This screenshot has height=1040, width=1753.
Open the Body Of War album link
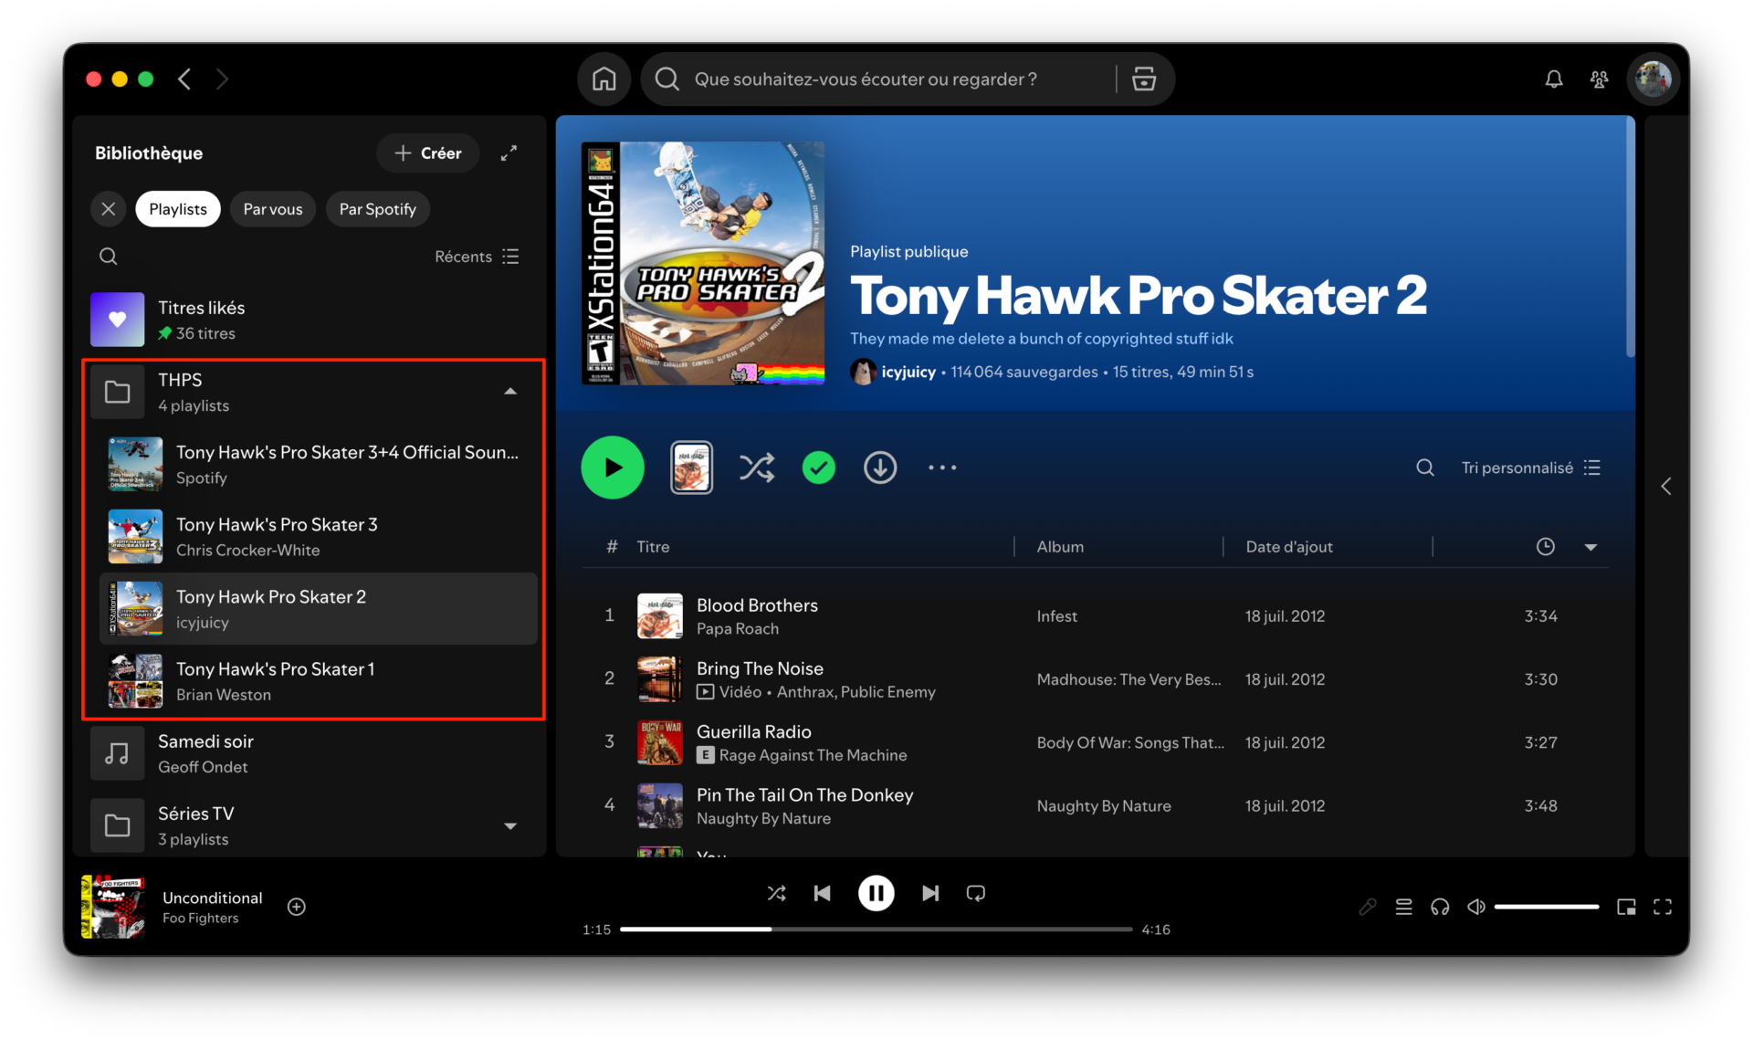(x=1130, y=742)
